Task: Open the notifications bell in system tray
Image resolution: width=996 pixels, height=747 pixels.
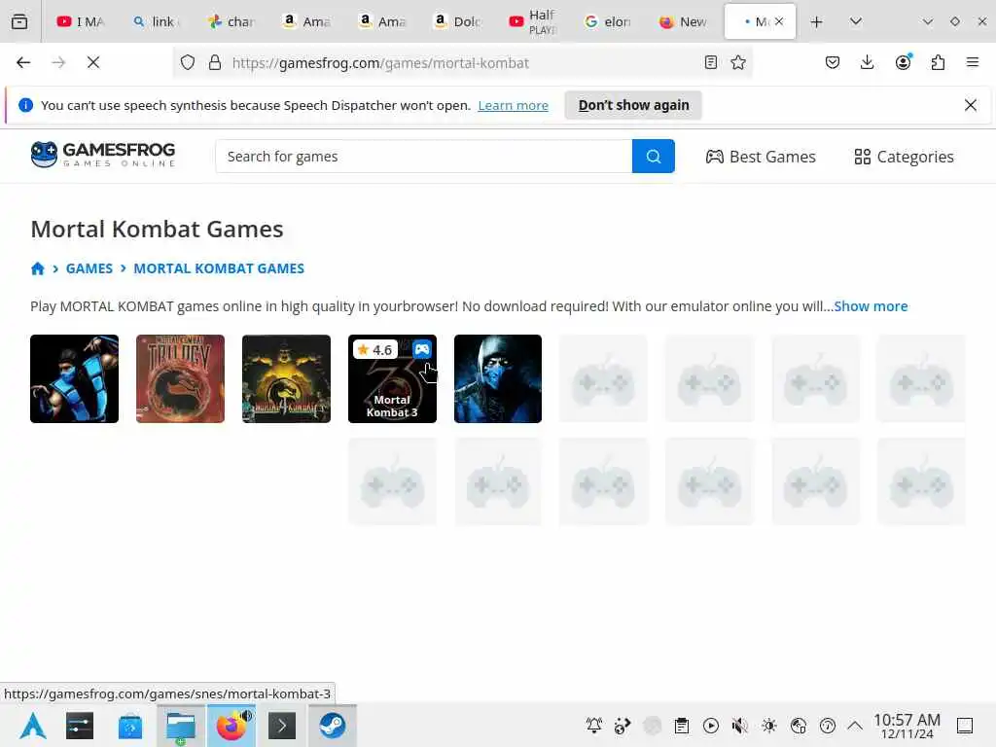Action: coord(594,726)
